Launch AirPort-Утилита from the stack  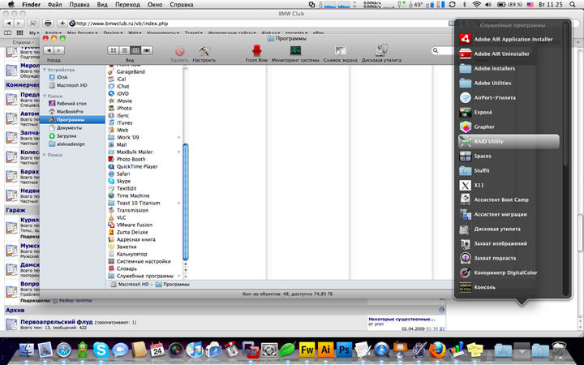click(509, 97)
